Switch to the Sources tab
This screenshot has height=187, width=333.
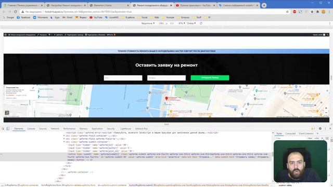(x=43, y=129)
